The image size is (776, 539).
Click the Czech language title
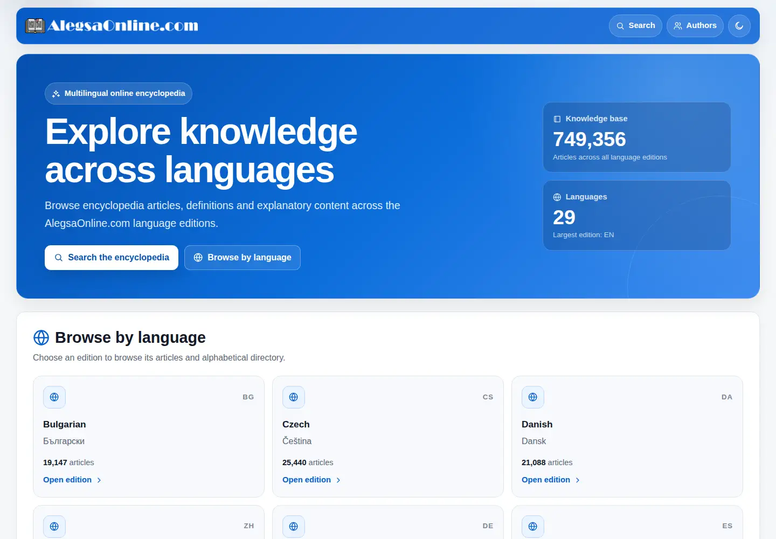296,424
